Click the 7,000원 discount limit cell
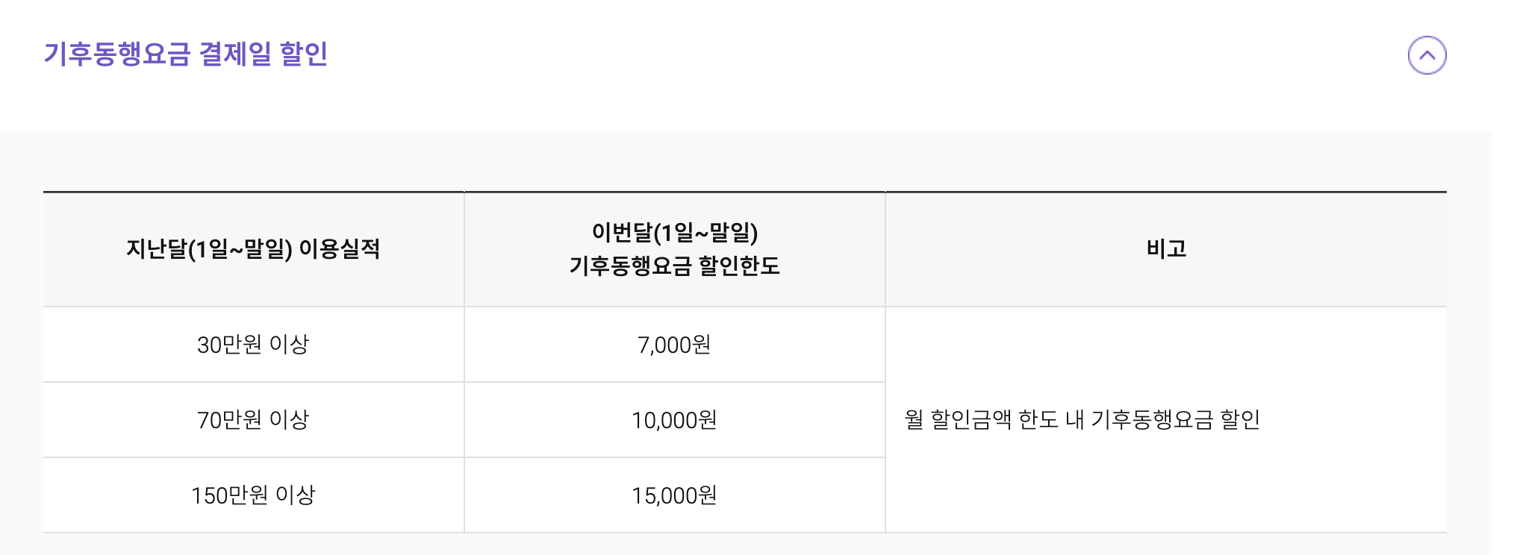1514x555 pixels. (674, 345)
